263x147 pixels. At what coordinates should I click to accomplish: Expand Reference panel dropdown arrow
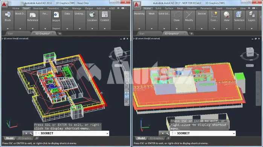coord(32,29)
